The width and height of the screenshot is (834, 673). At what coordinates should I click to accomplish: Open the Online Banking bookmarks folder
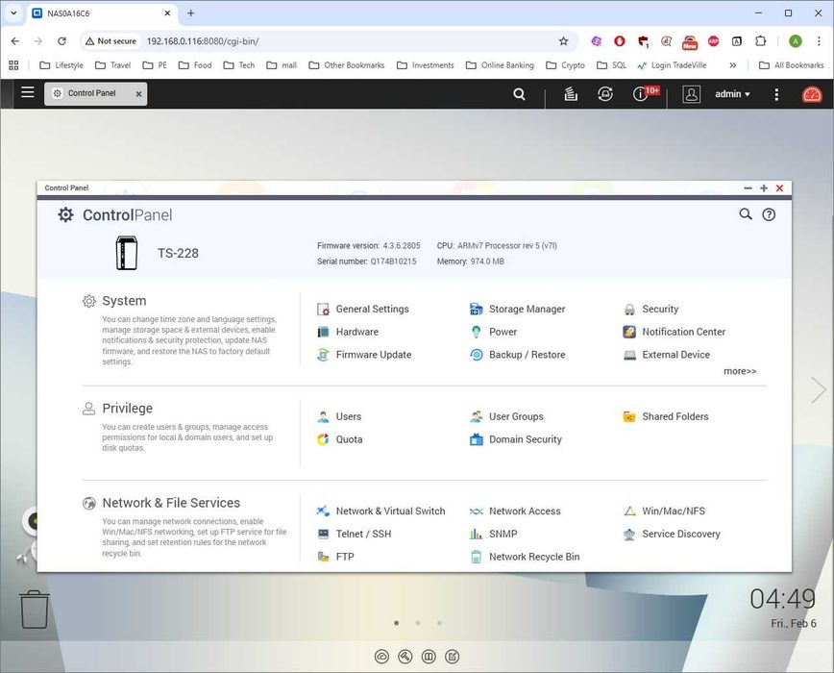pyautogui.click(x=500, y=65)
